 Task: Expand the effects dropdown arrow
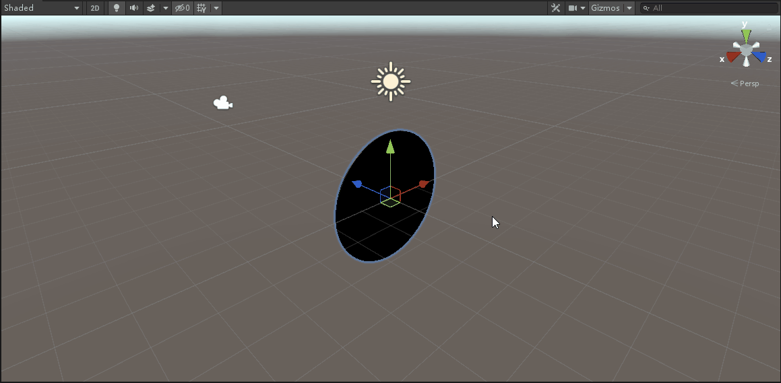click(x=166, y=8)
